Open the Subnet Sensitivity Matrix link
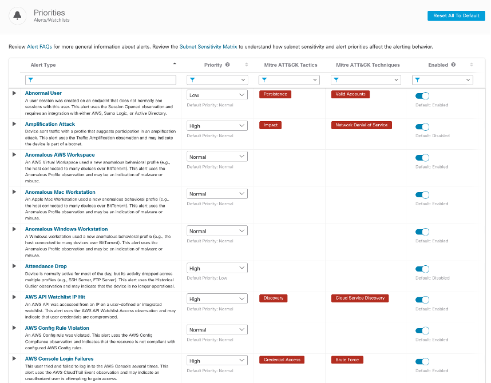The image size is (491, 383). coord(208,46)
